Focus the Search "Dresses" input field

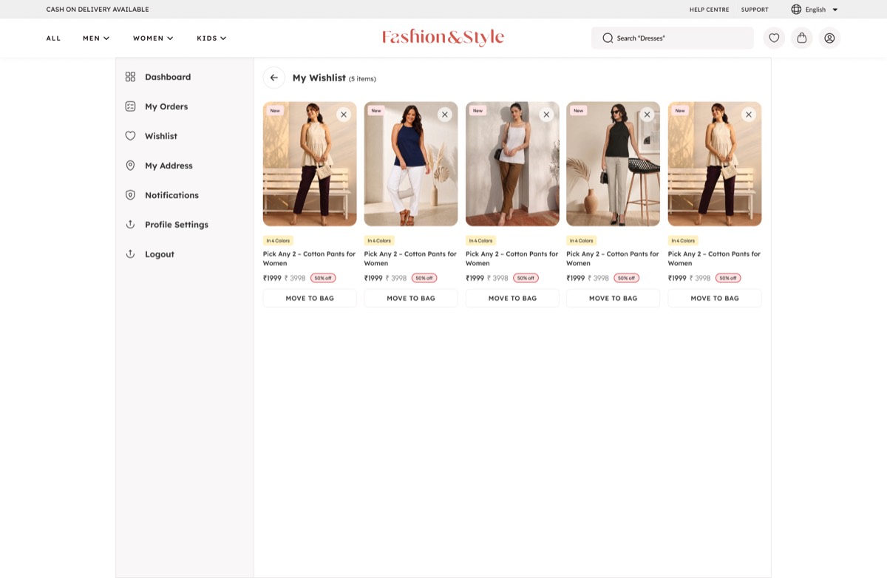[x=673, y=38]
